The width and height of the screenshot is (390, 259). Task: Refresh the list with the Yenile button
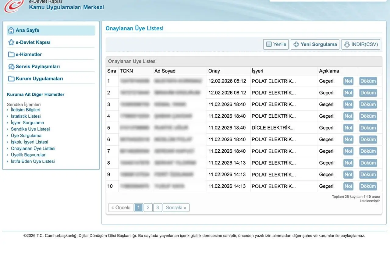[276, 44]
